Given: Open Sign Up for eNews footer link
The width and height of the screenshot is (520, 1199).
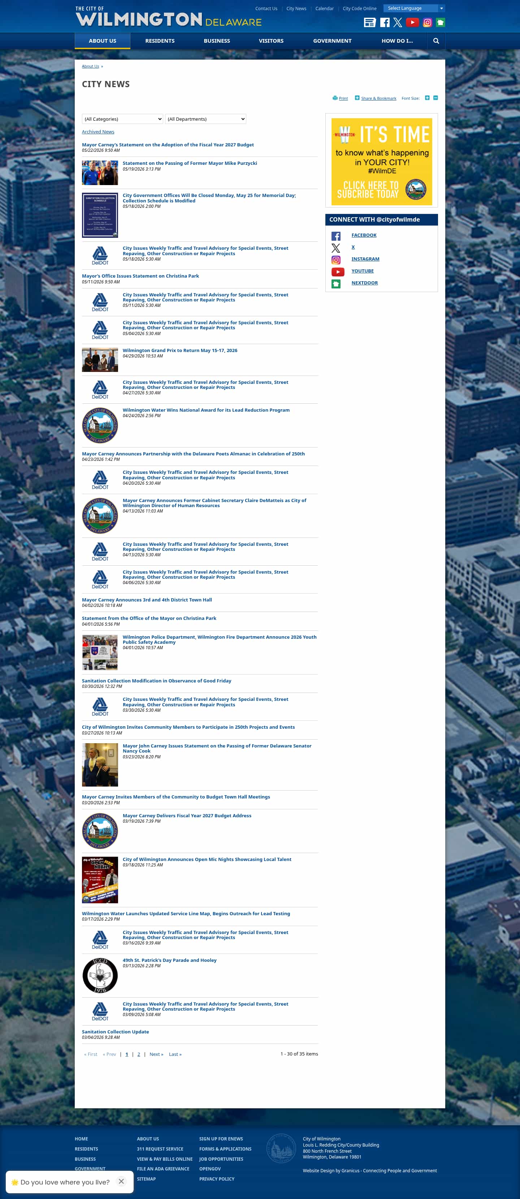Looking at the screenshot, I should tap(221, 1139).
